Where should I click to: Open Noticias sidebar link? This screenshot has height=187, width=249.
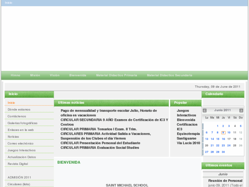coord(13,137)
